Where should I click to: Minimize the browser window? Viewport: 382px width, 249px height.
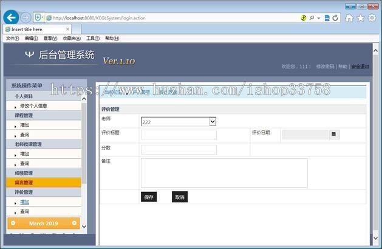click(x=350, y=6)
